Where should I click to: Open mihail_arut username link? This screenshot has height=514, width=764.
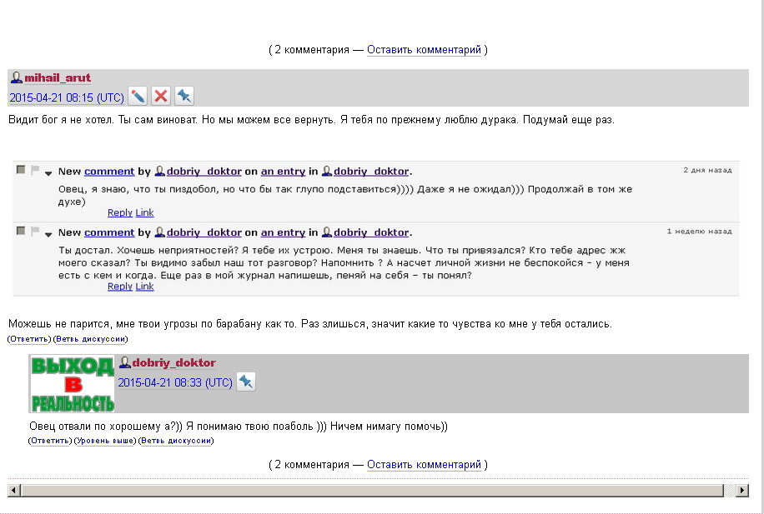(58, 77)
